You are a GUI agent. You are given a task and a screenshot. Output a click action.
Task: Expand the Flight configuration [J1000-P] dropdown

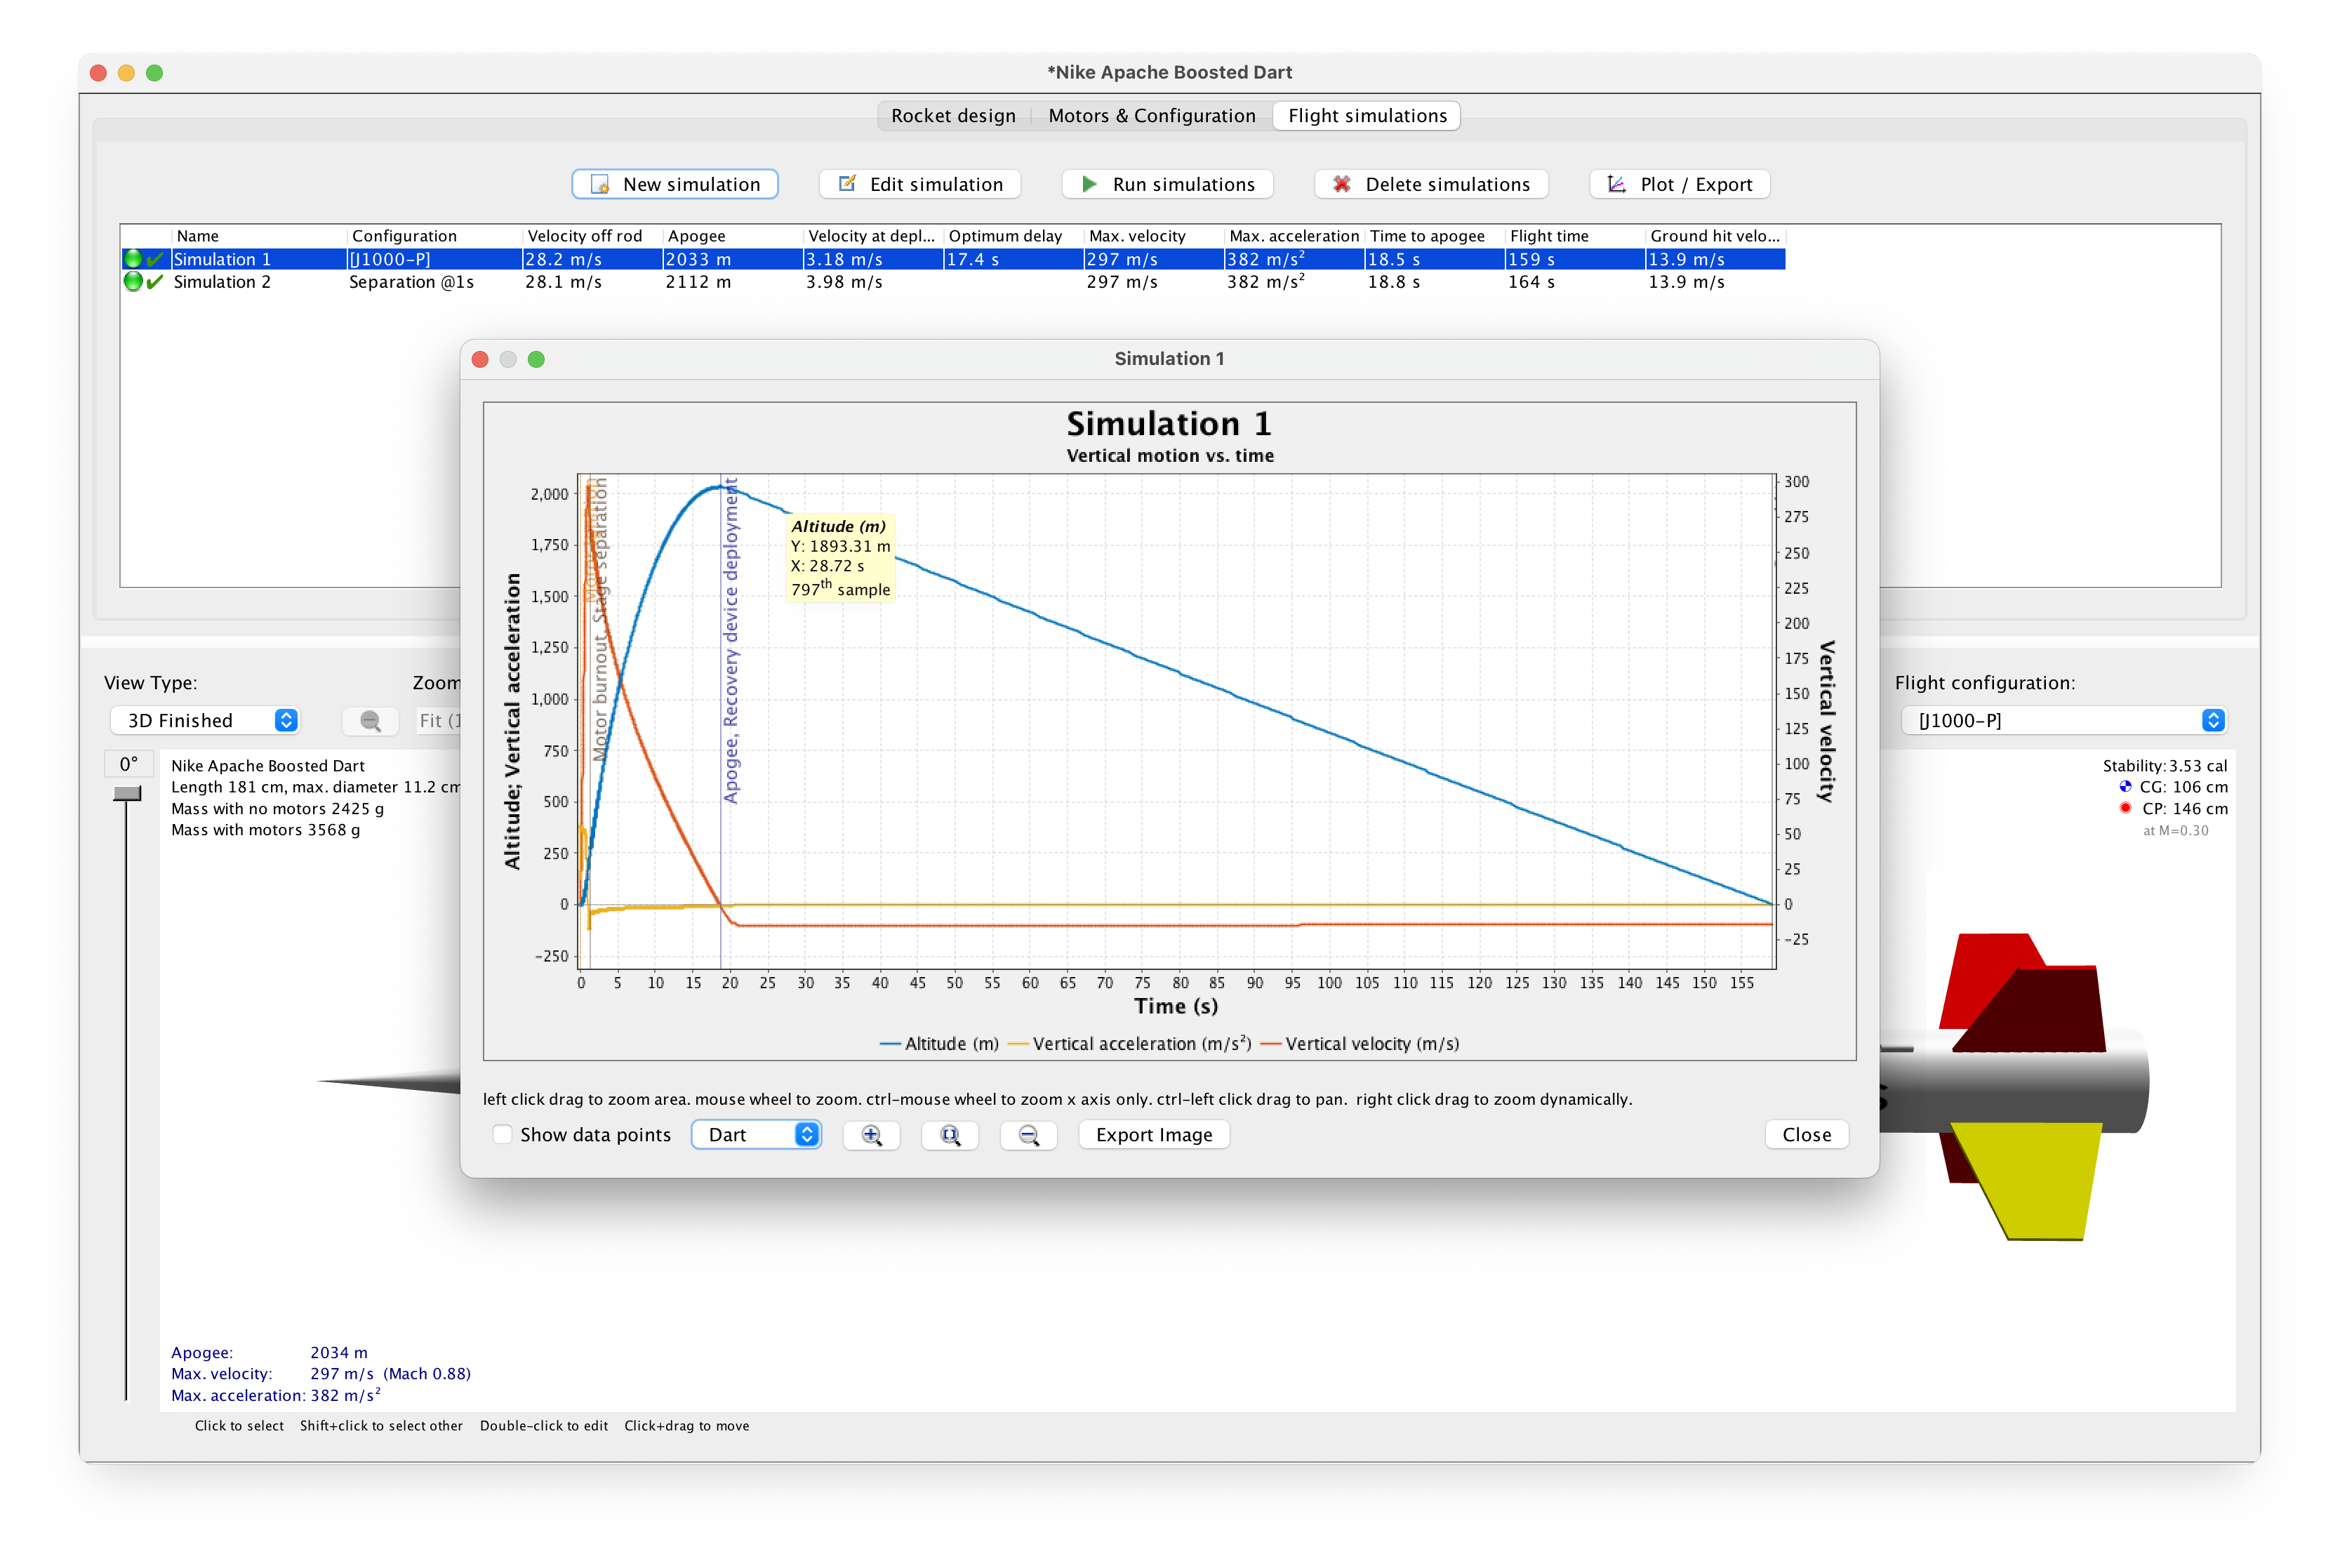pos(2065,721)
